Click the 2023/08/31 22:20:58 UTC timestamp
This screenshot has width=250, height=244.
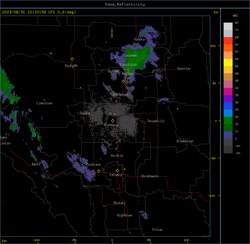click(29, 12)
